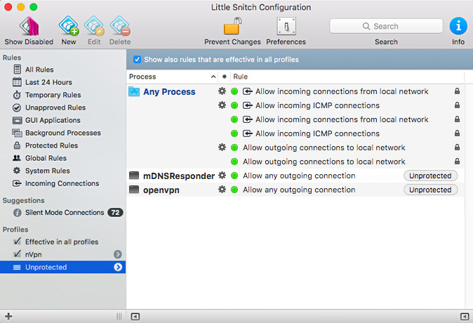
Task: Select the Unprotected profile row
Action: 62,267
